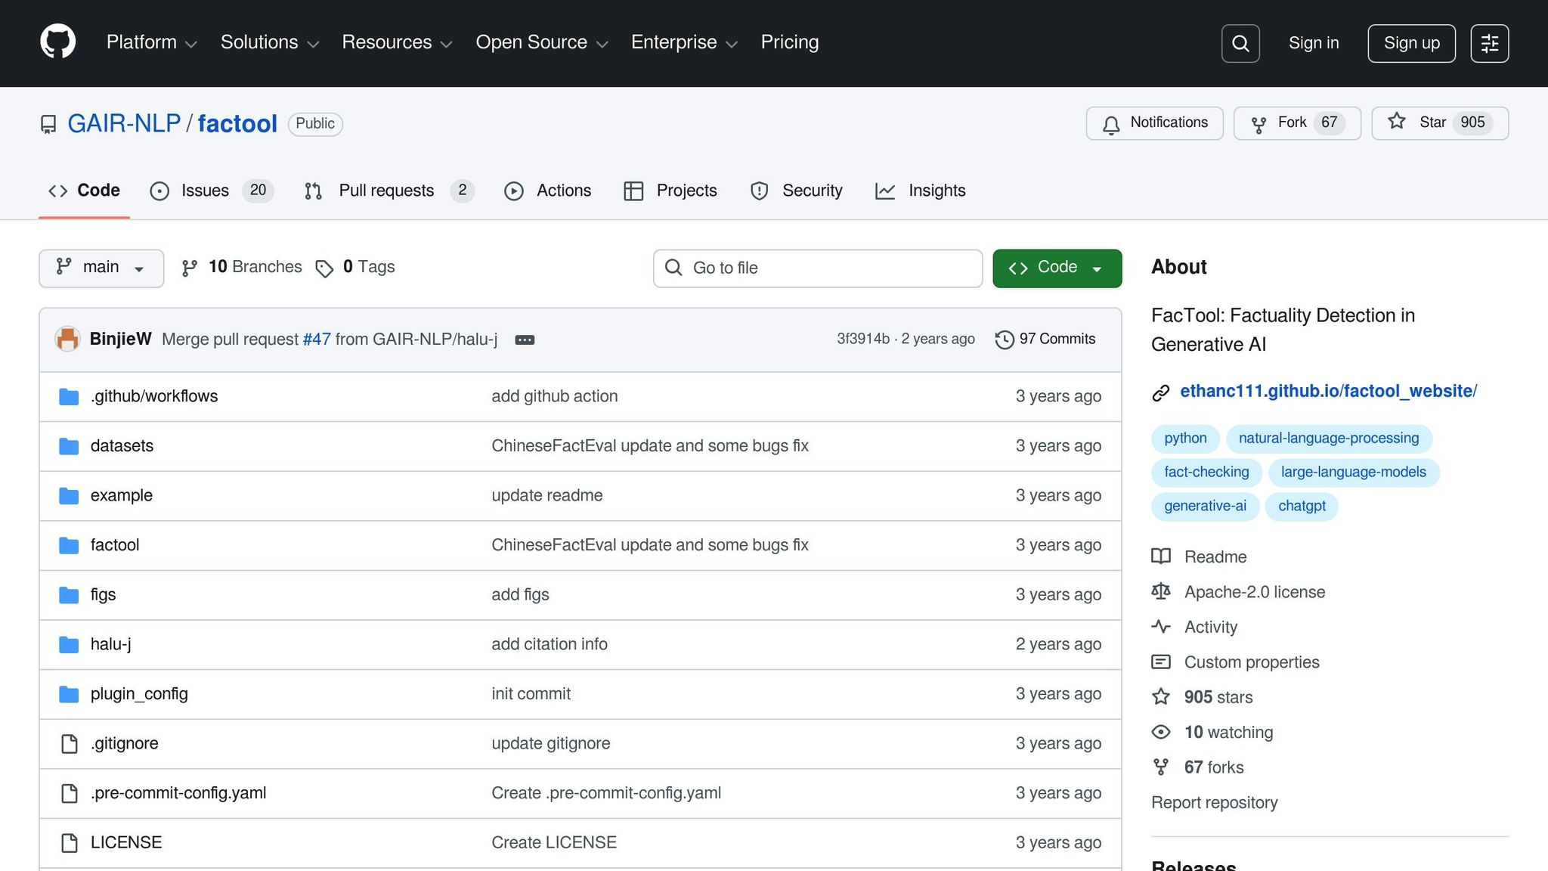This screenshot has width=1548, height=871.
Task: Expand the green Code dropdown
Action: click(x=1057, y=268)
